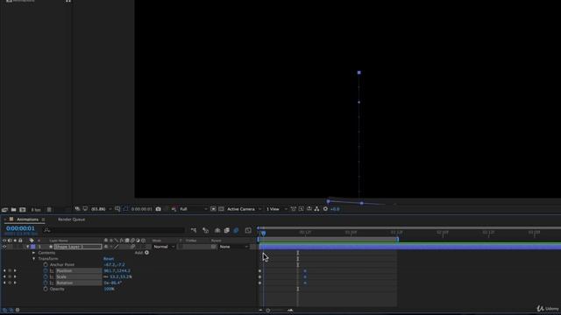Image resolution: width=561 pixels, height=315 pixels.
Task: Open the 1 View layout dropdown
Action: click(x=276, y=209)
